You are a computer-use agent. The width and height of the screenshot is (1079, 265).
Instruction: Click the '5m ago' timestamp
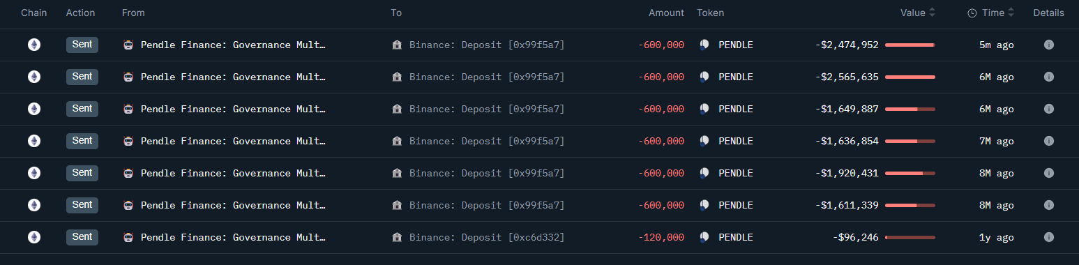pos(996,45)
